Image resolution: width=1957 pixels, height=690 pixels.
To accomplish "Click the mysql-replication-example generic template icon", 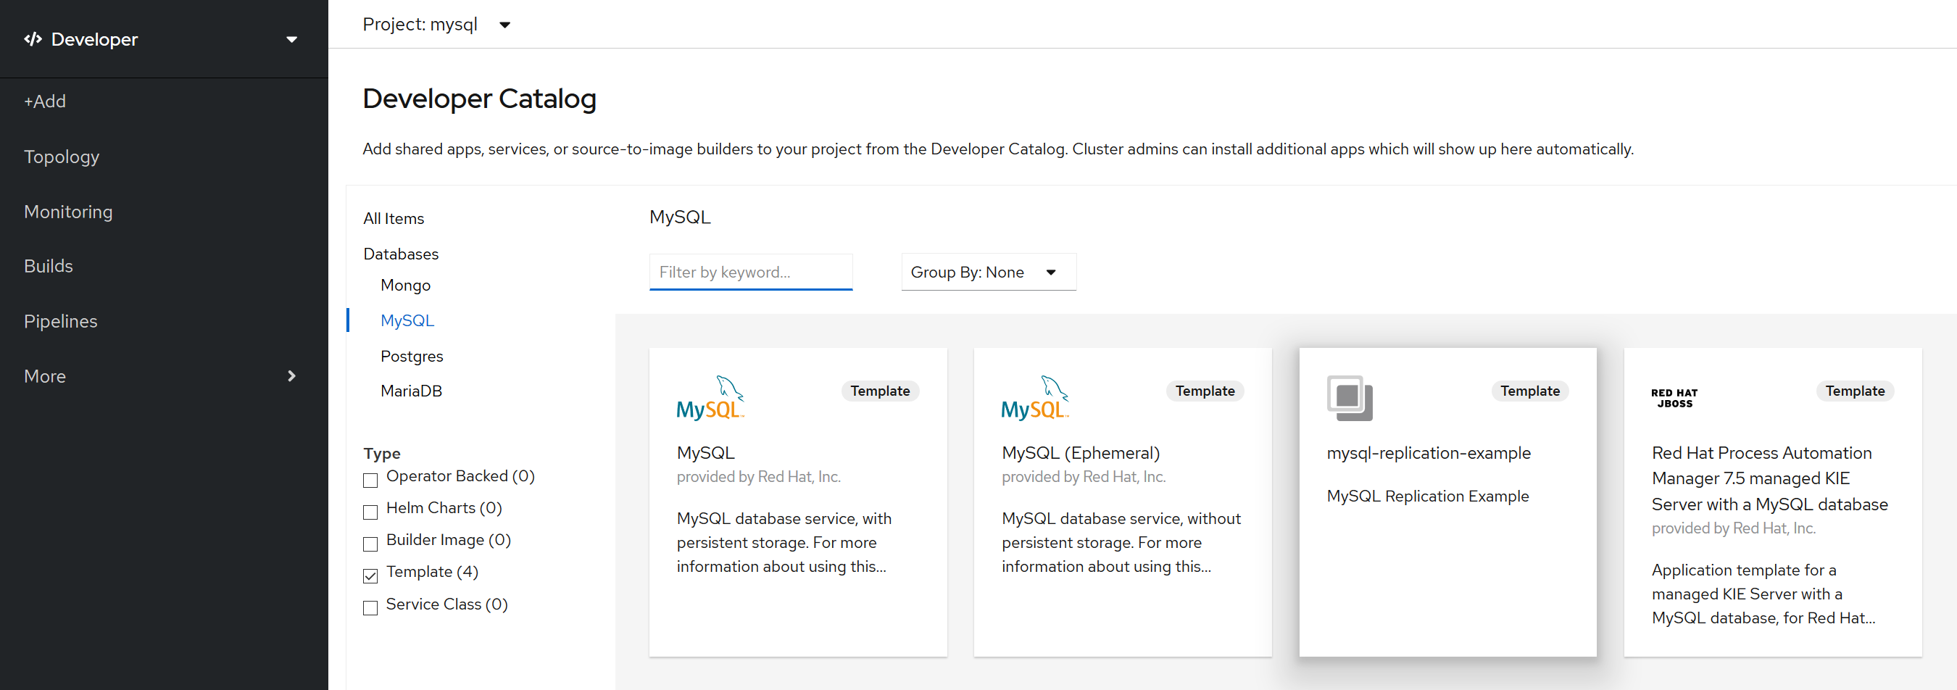I will [1350, 397].
